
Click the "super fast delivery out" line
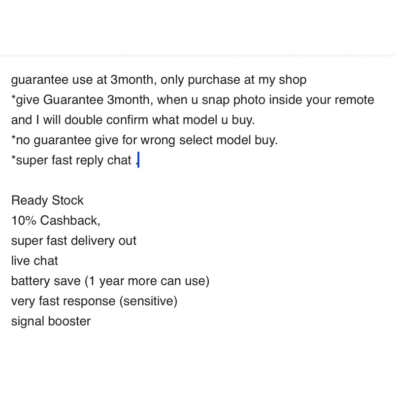(x=74, y=241)
